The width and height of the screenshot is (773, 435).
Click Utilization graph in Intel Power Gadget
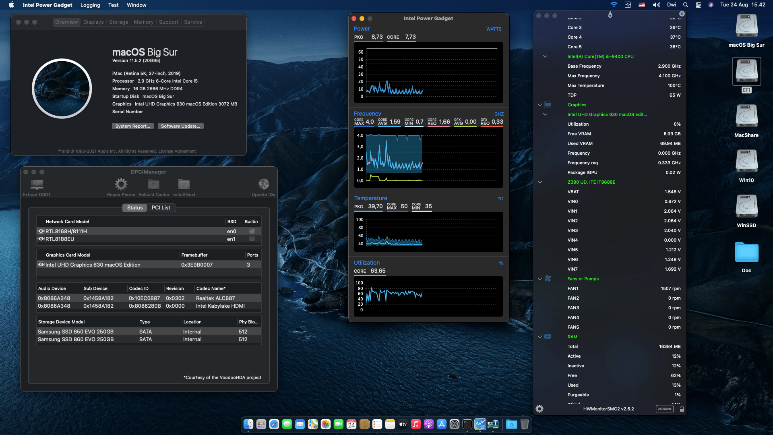tap(428, 296)
